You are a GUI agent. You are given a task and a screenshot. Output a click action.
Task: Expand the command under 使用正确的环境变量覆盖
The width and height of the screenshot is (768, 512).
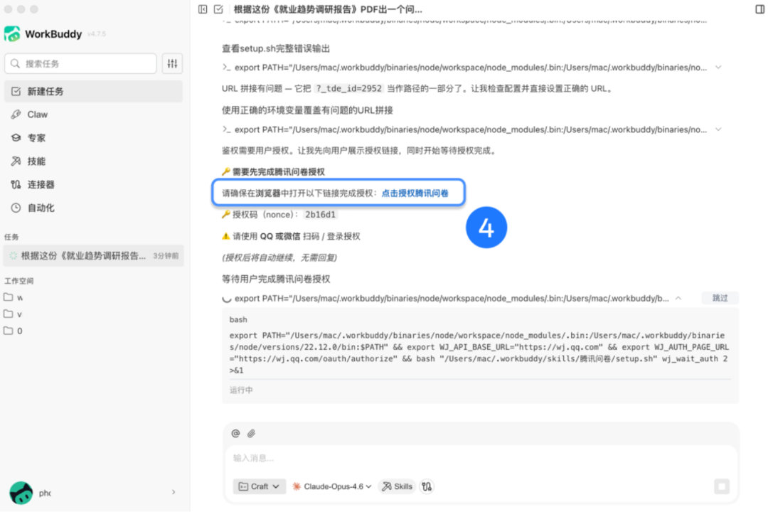[x=718, y=130]
